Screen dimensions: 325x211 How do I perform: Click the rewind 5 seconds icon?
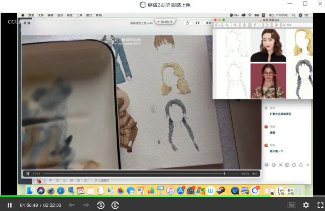tap(101, 205)
